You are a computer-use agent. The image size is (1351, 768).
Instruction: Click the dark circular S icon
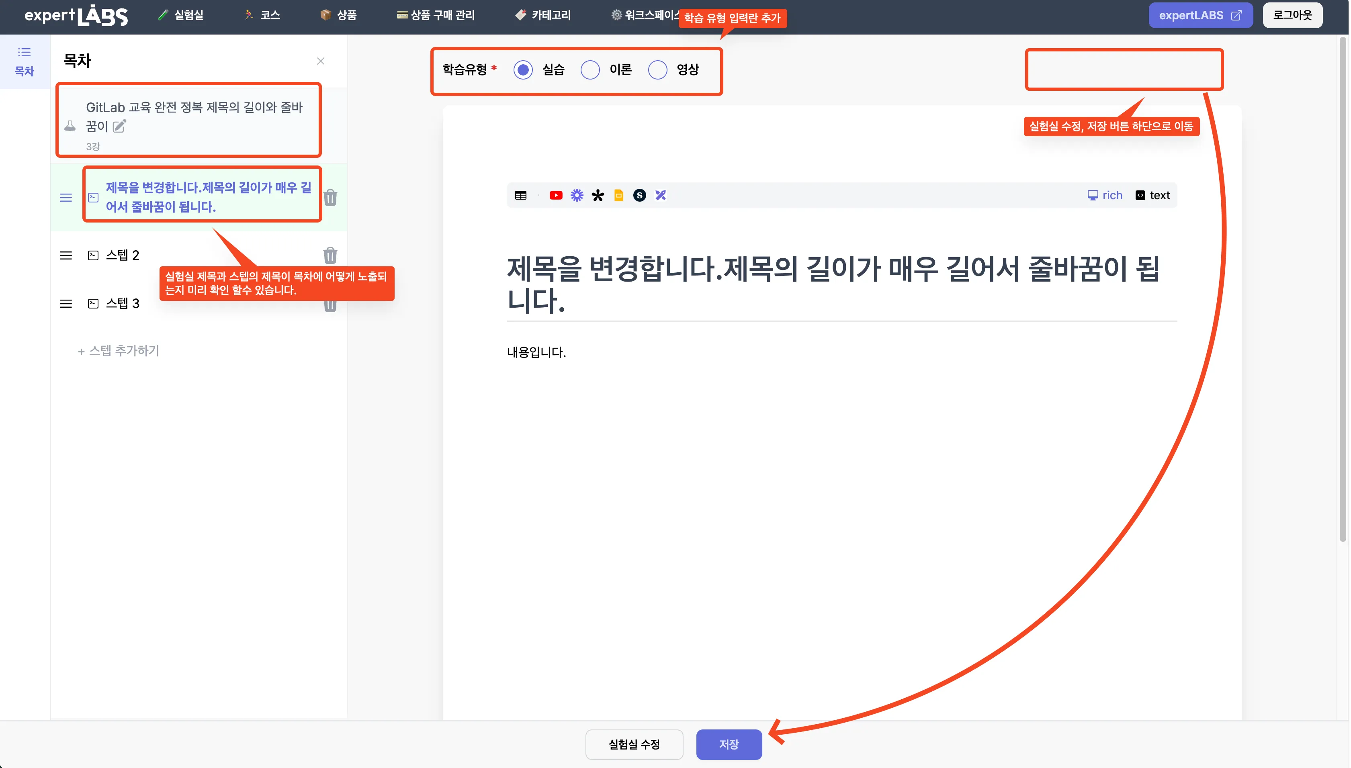[639, 196]
